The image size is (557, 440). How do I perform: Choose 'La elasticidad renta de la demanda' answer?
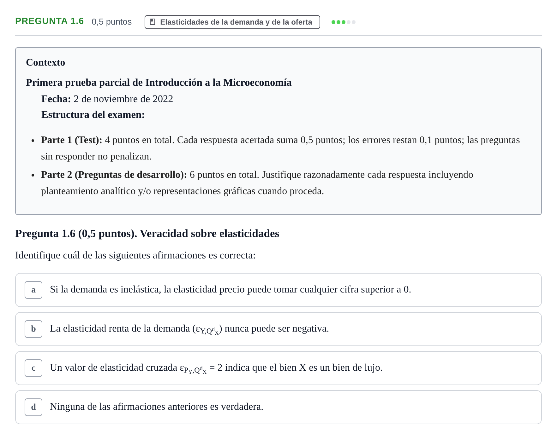tap(189, 329)
